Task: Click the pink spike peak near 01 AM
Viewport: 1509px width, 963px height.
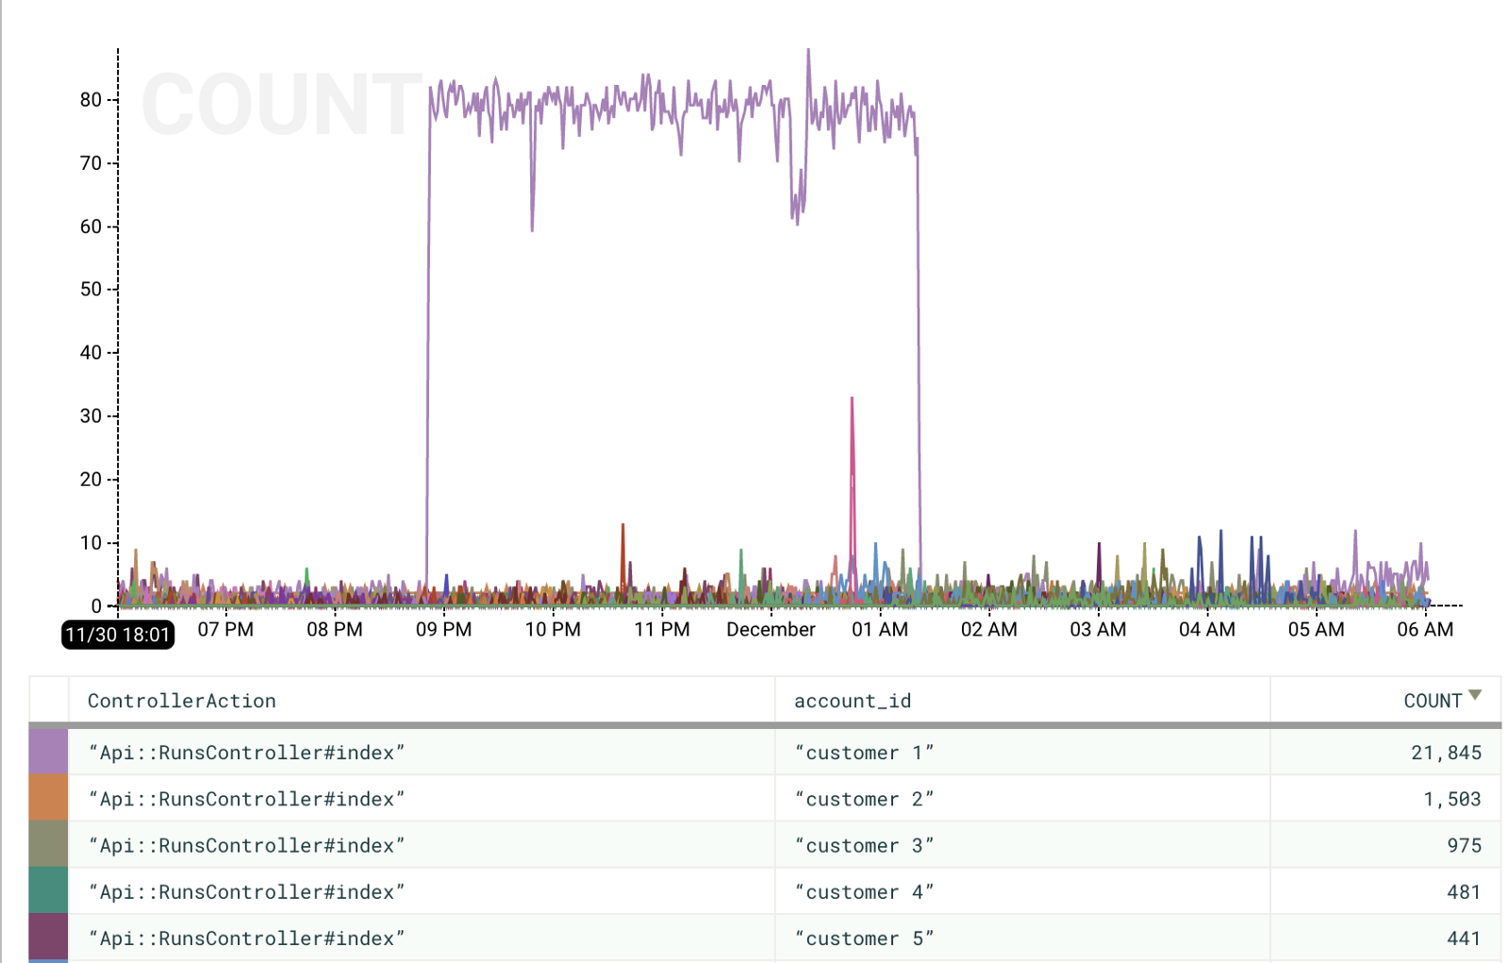Action: [852, 399]
